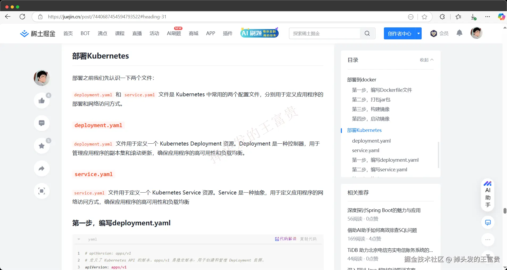This screenshot has width=507, height=270.
Task: Open feedback chat bubble in bottom corner
Action: [488, 223]
